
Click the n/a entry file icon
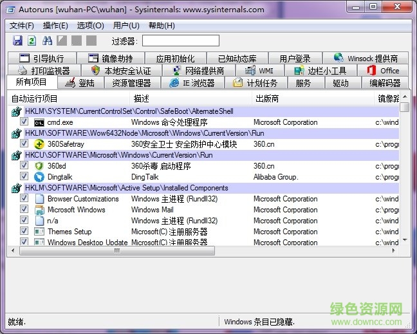coord(39,221)
